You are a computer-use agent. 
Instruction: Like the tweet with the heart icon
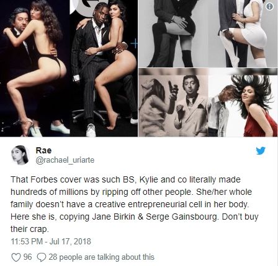(16, 257)
